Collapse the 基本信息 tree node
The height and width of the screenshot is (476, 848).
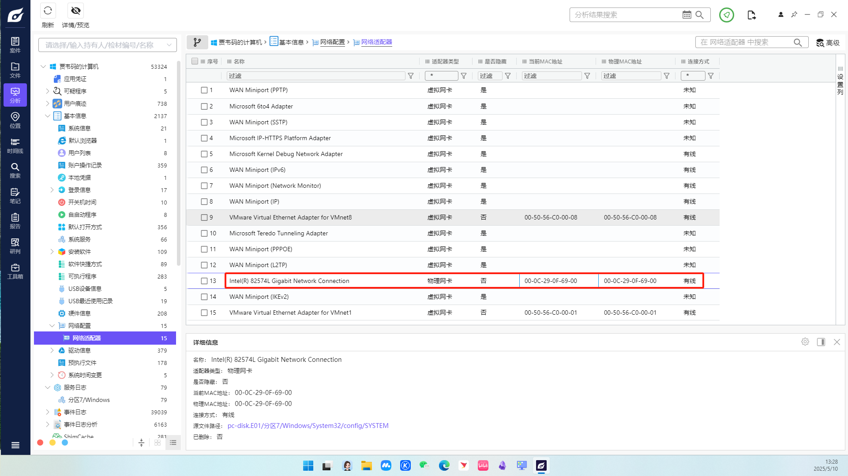(x=48, y=116)
